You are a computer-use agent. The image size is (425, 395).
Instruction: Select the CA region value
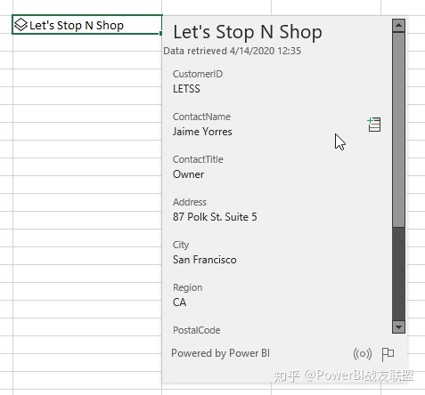[179, 302]
